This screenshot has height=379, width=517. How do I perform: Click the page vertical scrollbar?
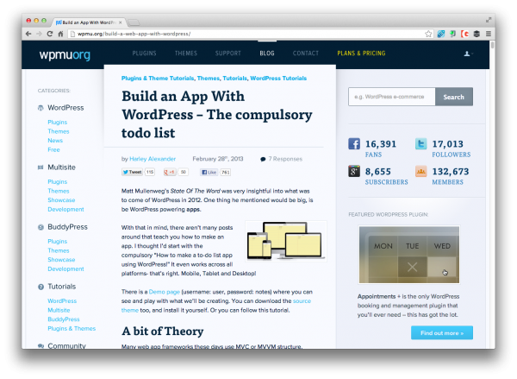[x=492, y=45]
